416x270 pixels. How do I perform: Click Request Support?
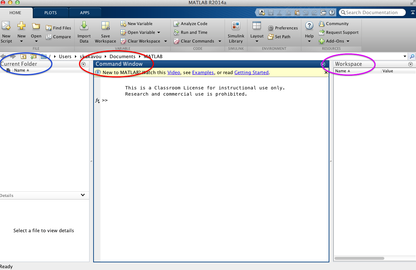tap(339, 32)
